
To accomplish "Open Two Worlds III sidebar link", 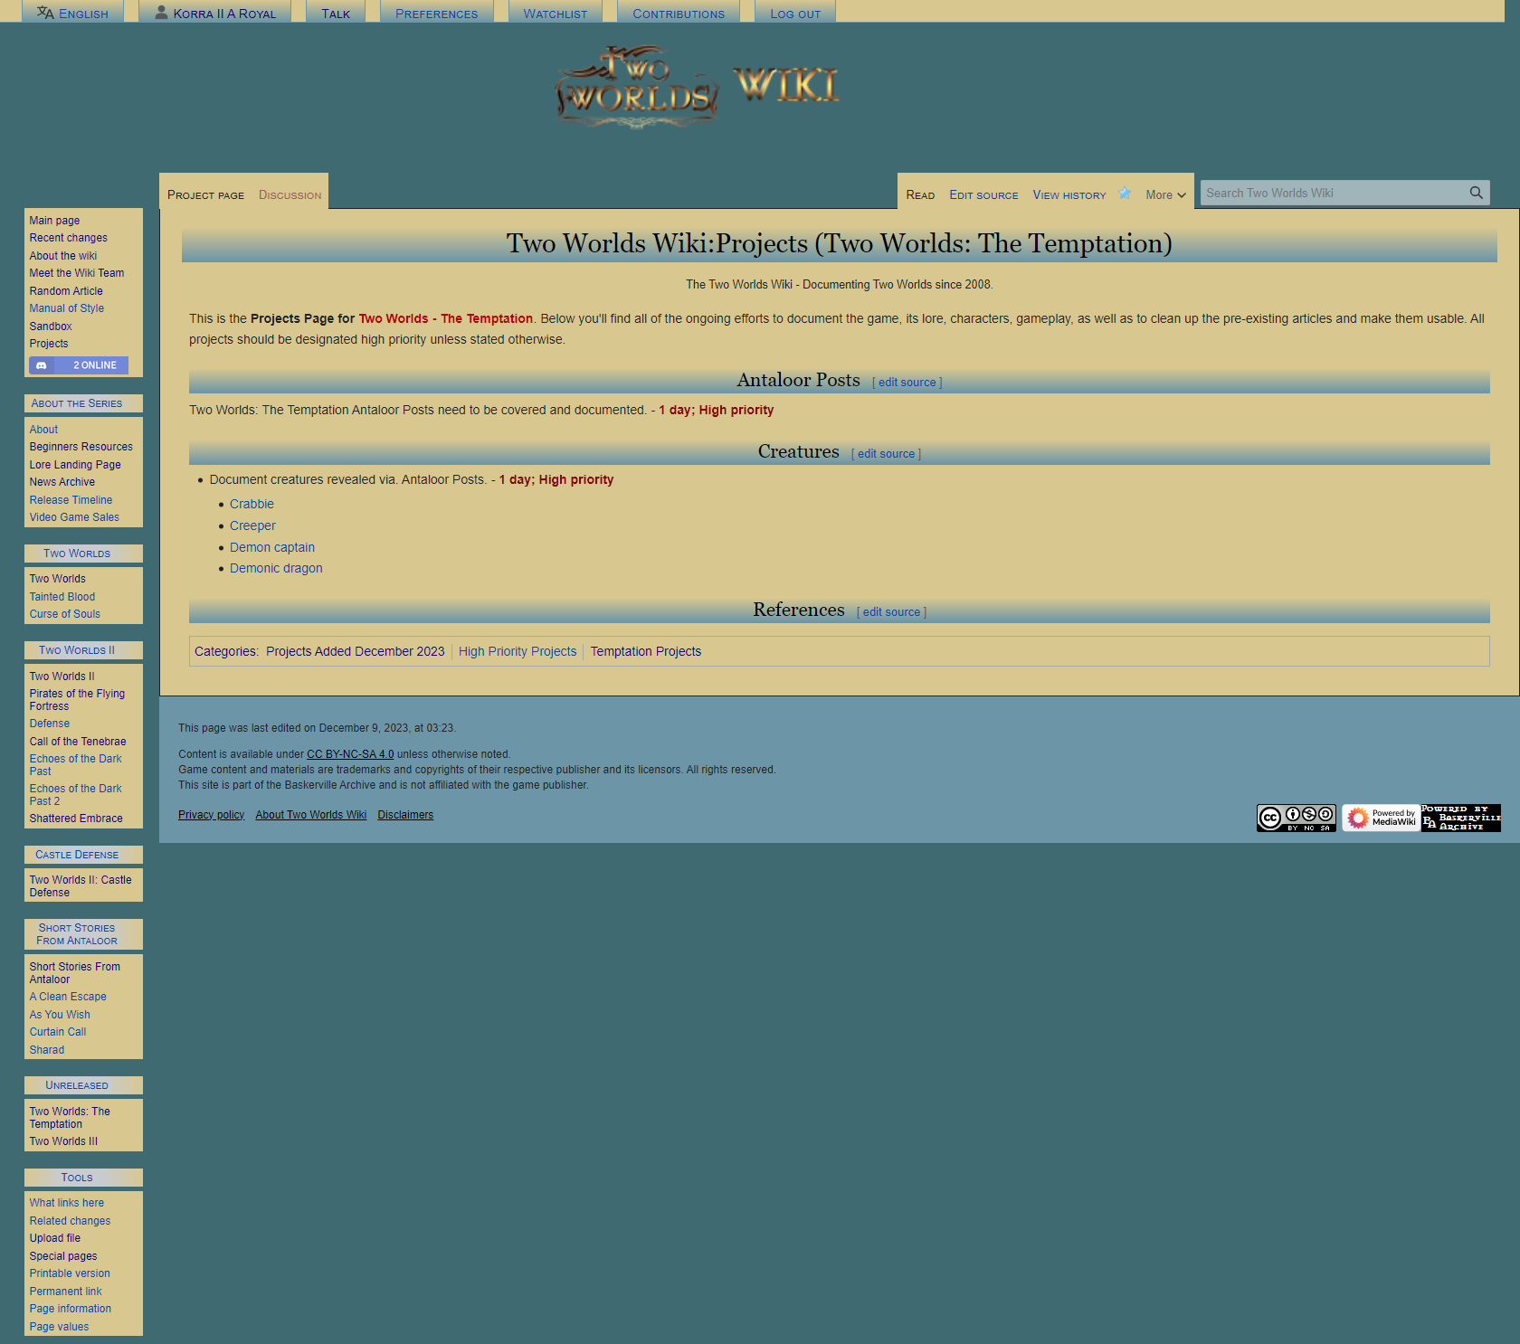I will (x=63, y=1141).
